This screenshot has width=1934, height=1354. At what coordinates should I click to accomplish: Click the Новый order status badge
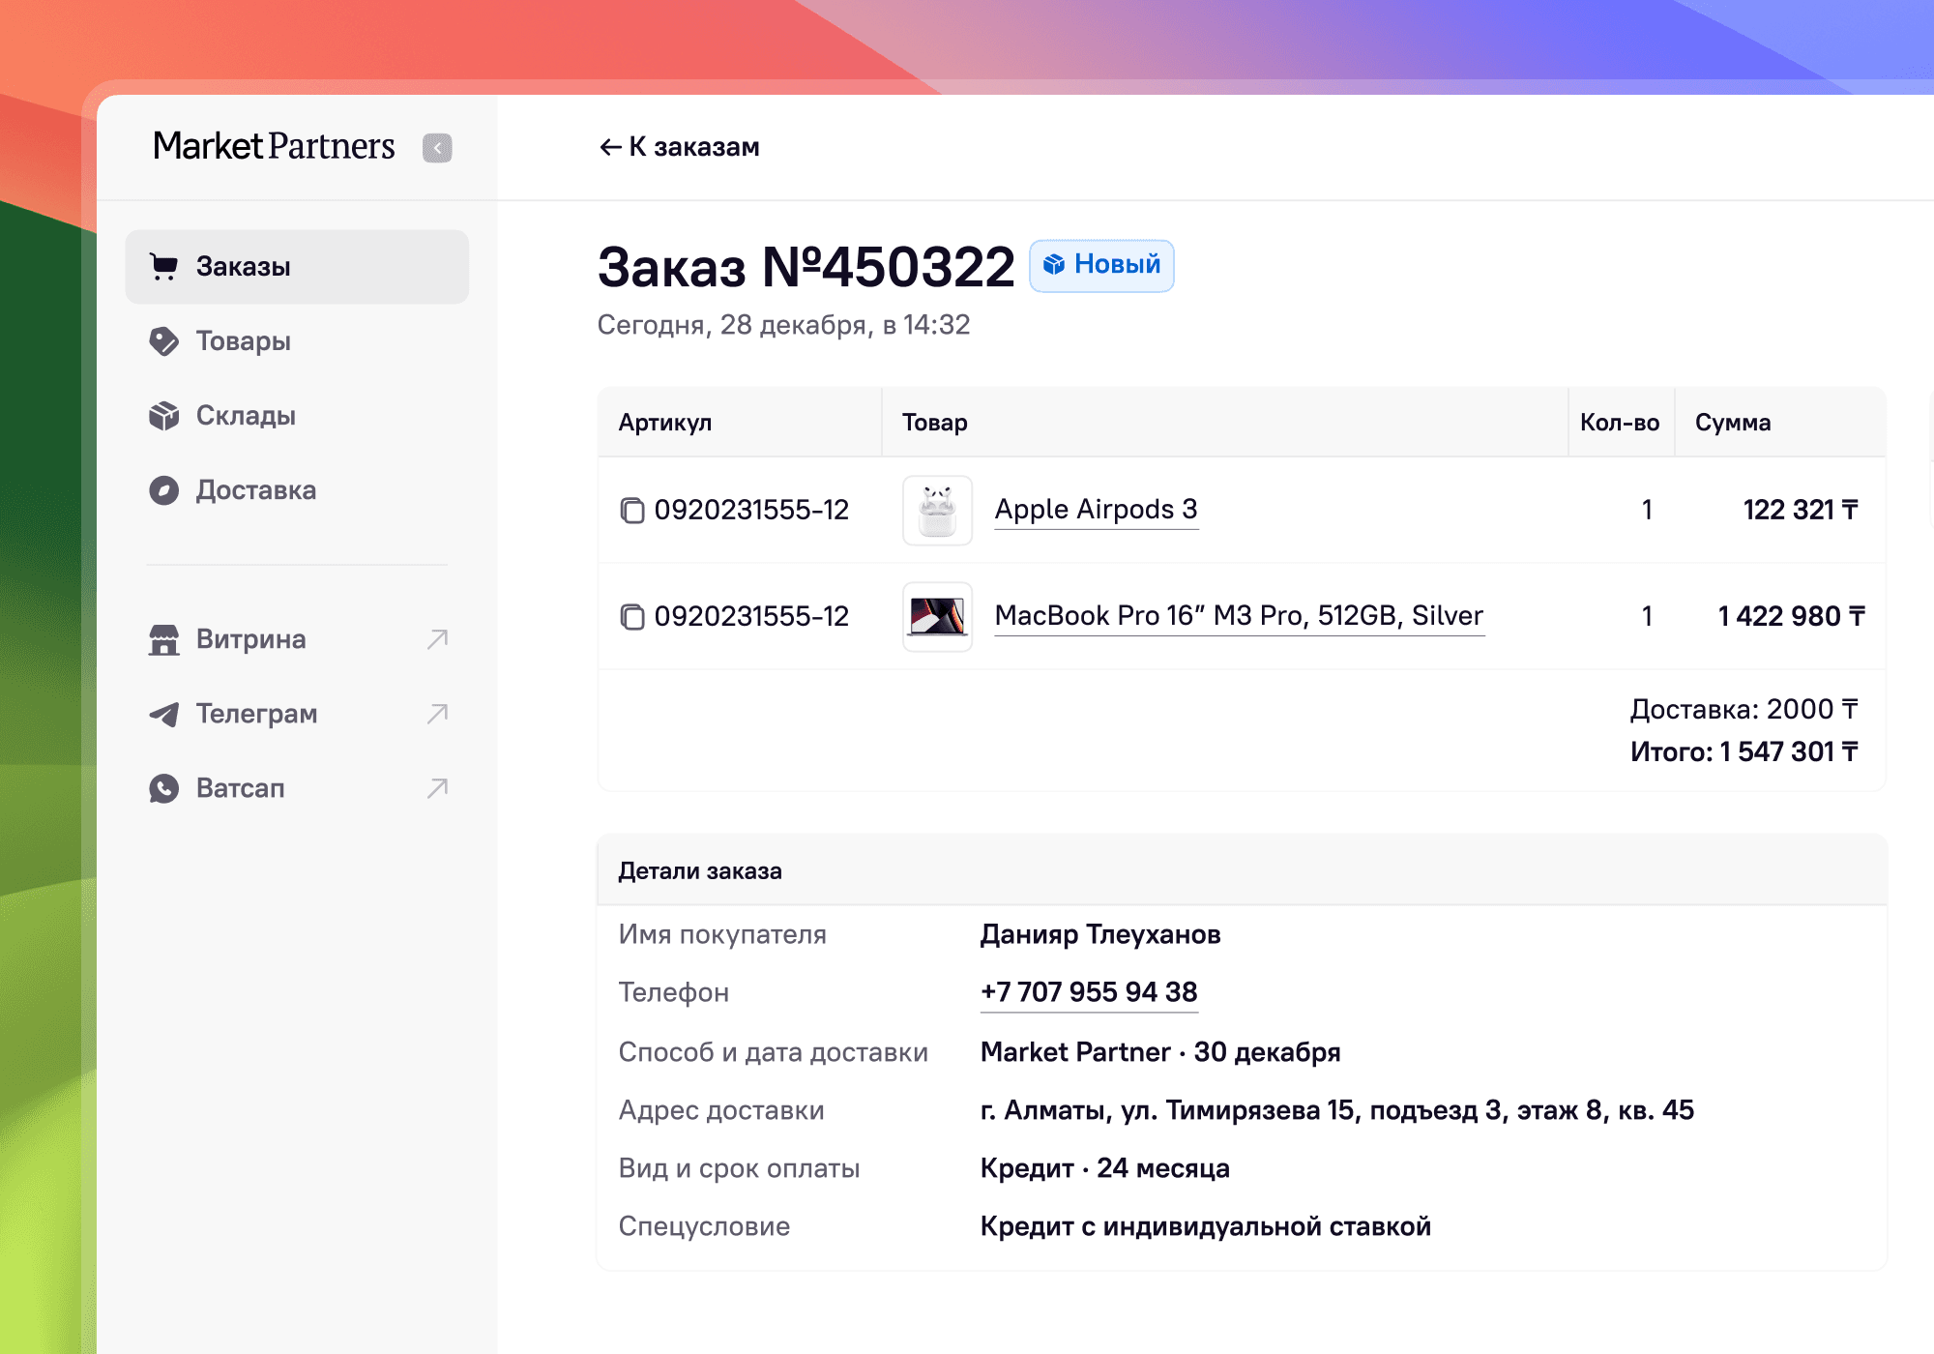(1101, 265)
